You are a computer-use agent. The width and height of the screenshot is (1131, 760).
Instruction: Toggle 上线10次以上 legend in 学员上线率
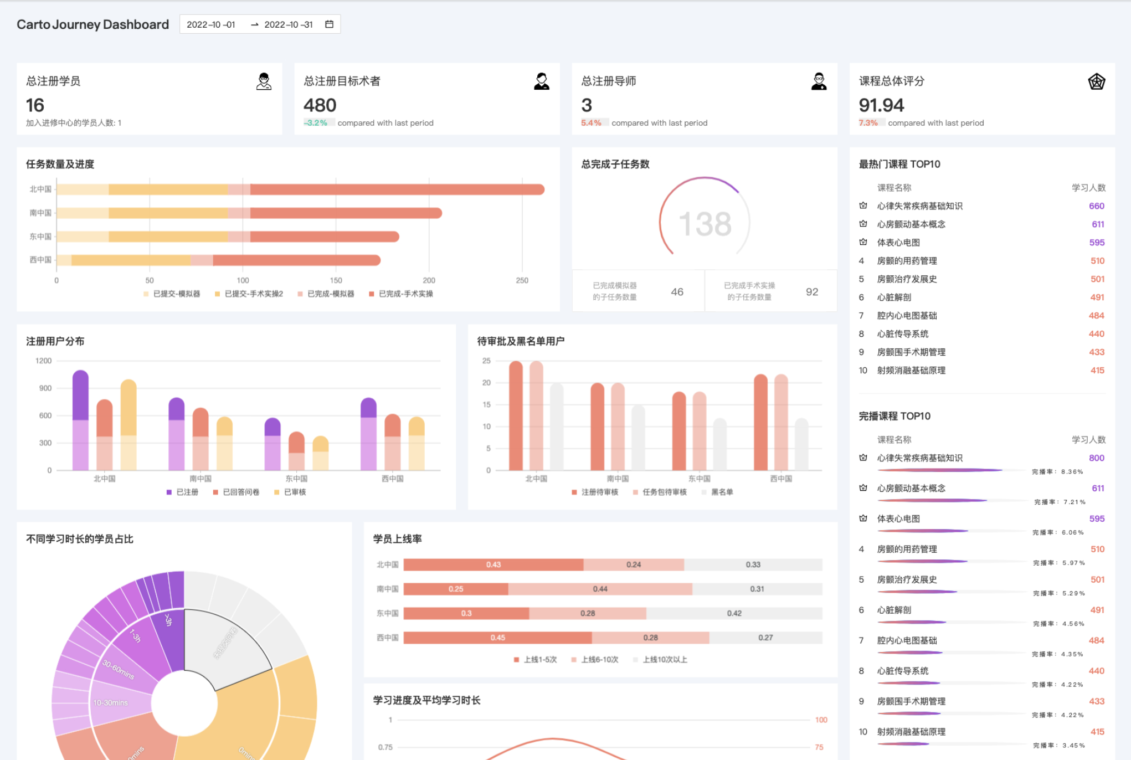pos(660,659)
